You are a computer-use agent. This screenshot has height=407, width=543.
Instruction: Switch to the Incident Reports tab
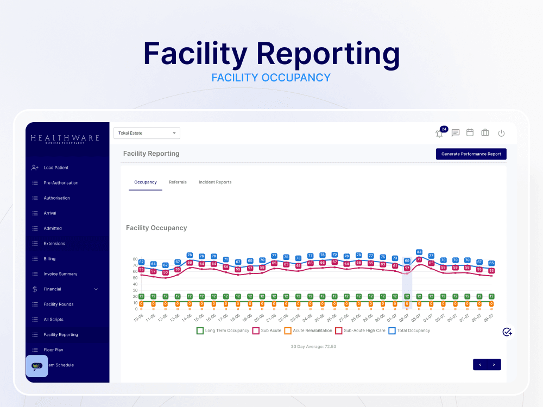(215, 182)
